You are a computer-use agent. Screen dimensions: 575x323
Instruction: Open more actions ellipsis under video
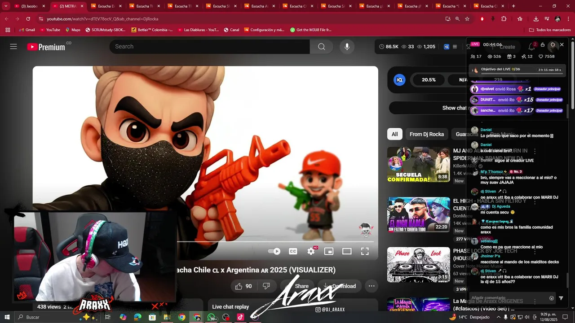(371, 286)
